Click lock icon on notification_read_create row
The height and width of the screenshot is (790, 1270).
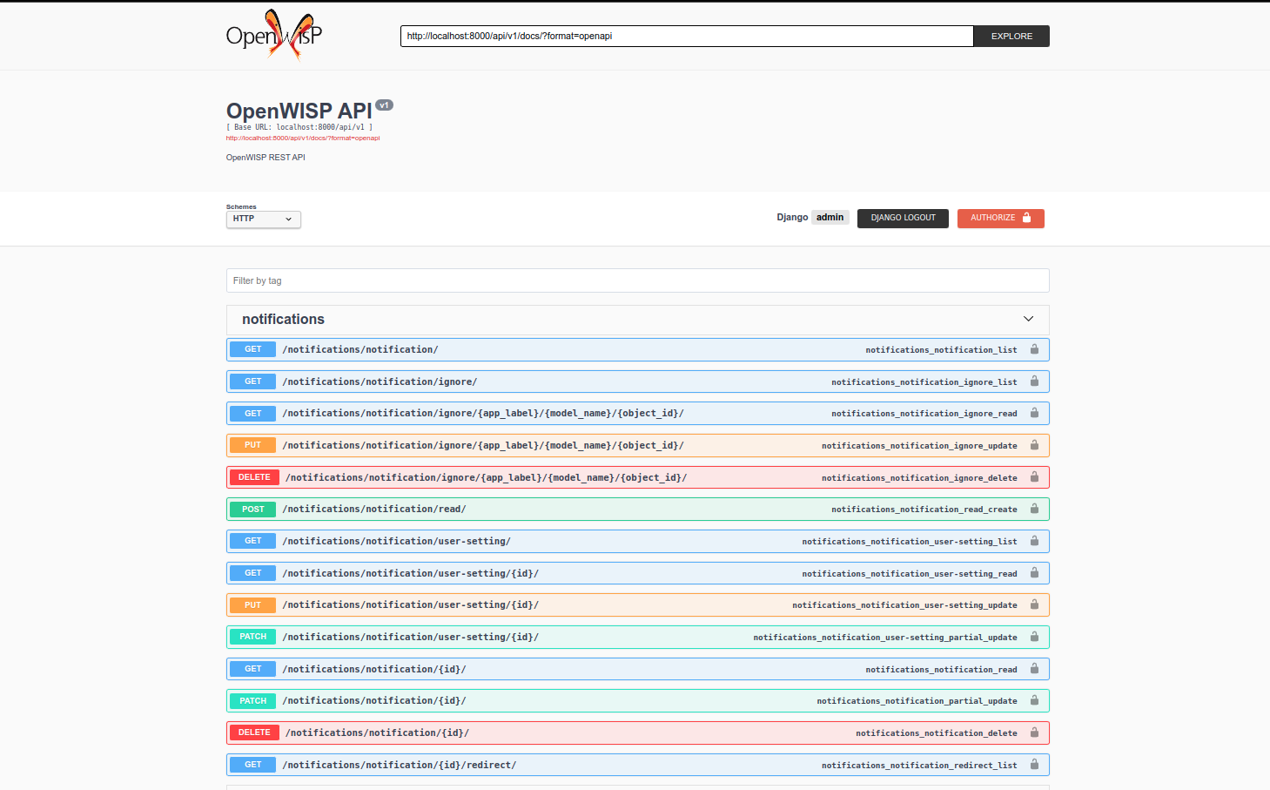click(x=1034, y=509)
